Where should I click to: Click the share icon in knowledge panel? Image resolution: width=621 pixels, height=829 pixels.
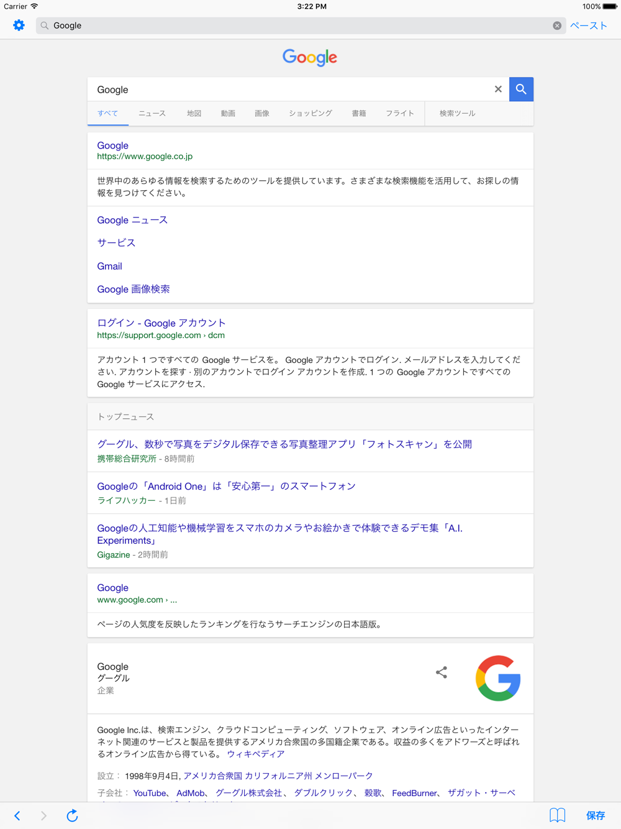click(442, 672)
